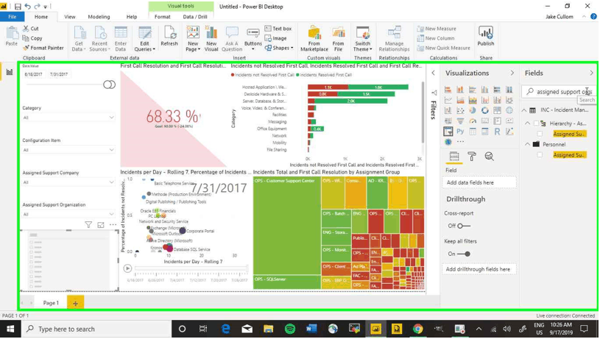Screen dimensions: 600x339
Task: Switch to the Modeling ribbon tab
Action: (99, 17)
